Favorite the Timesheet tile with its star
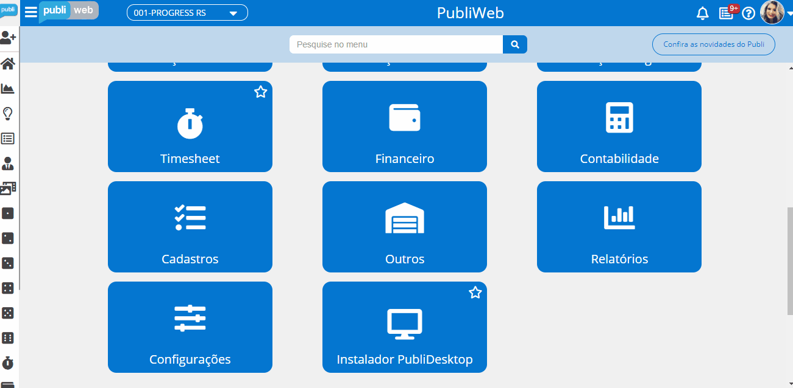793x388 pixels. [x=260, y=92]
